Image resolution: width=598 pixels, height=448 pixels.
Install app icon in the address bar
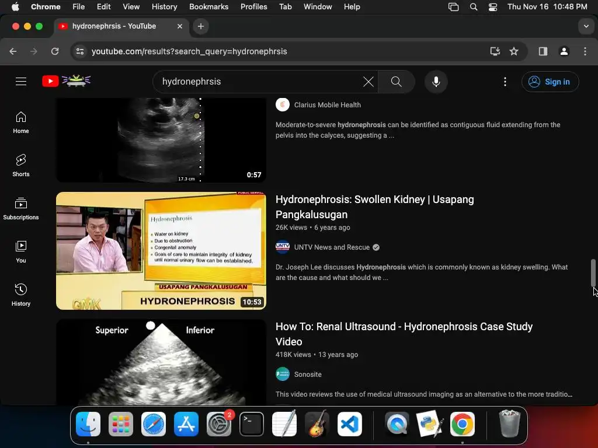(495, 51)
